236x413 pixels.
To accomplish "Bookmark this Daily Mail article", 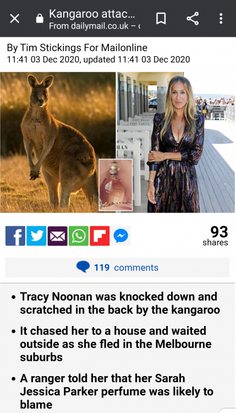I will point(161,18).
